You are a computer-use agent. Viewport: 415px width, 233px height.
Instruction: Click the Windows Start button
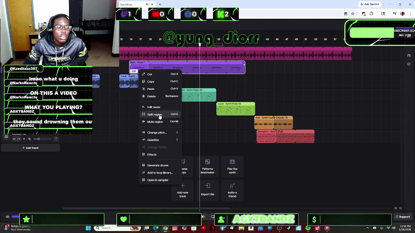[x=88, y=228]
